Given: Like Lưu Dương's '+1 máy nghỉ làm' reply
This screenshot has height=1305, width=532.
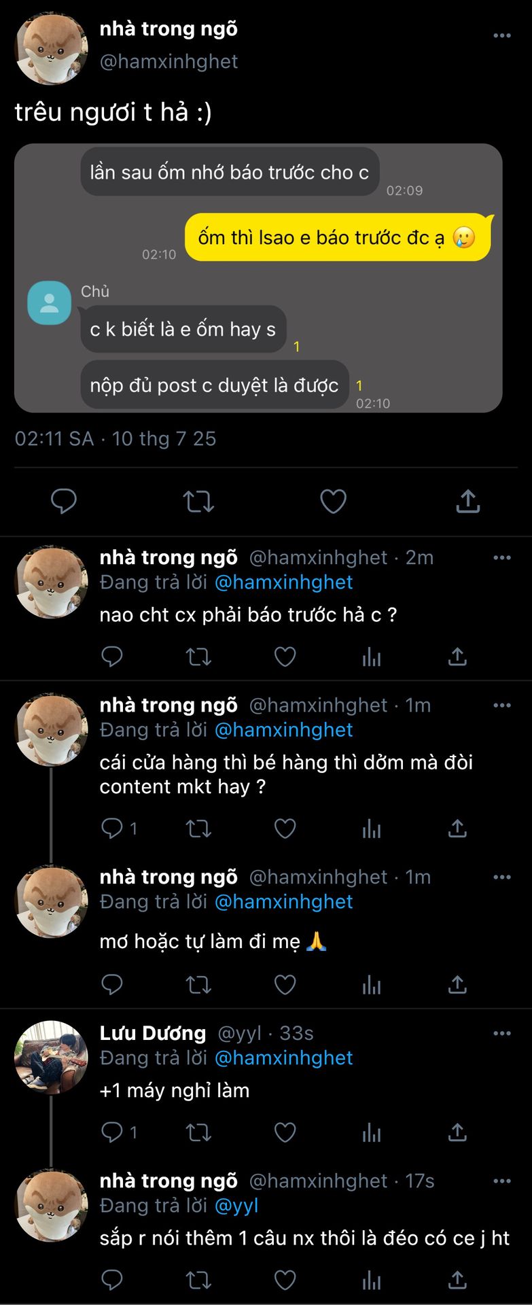Looking at the screenshot, I should pos(285,1132).
